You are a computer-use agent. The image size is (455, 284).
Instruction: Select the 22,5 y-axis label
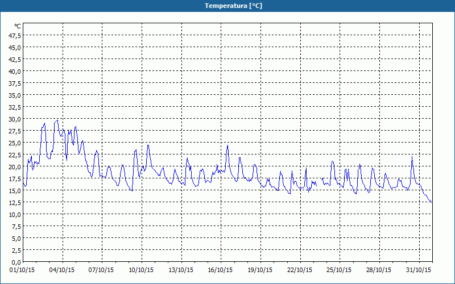click(x=15, y=154)
